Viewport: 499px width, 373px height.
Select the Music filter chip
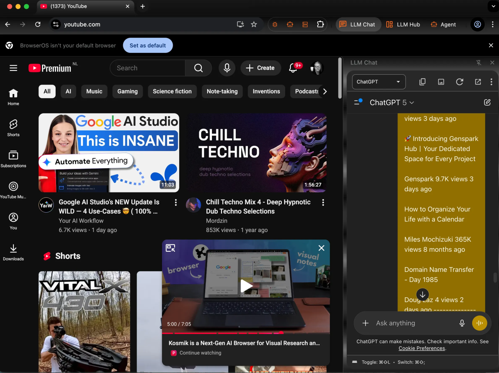(x=94, y=91)
